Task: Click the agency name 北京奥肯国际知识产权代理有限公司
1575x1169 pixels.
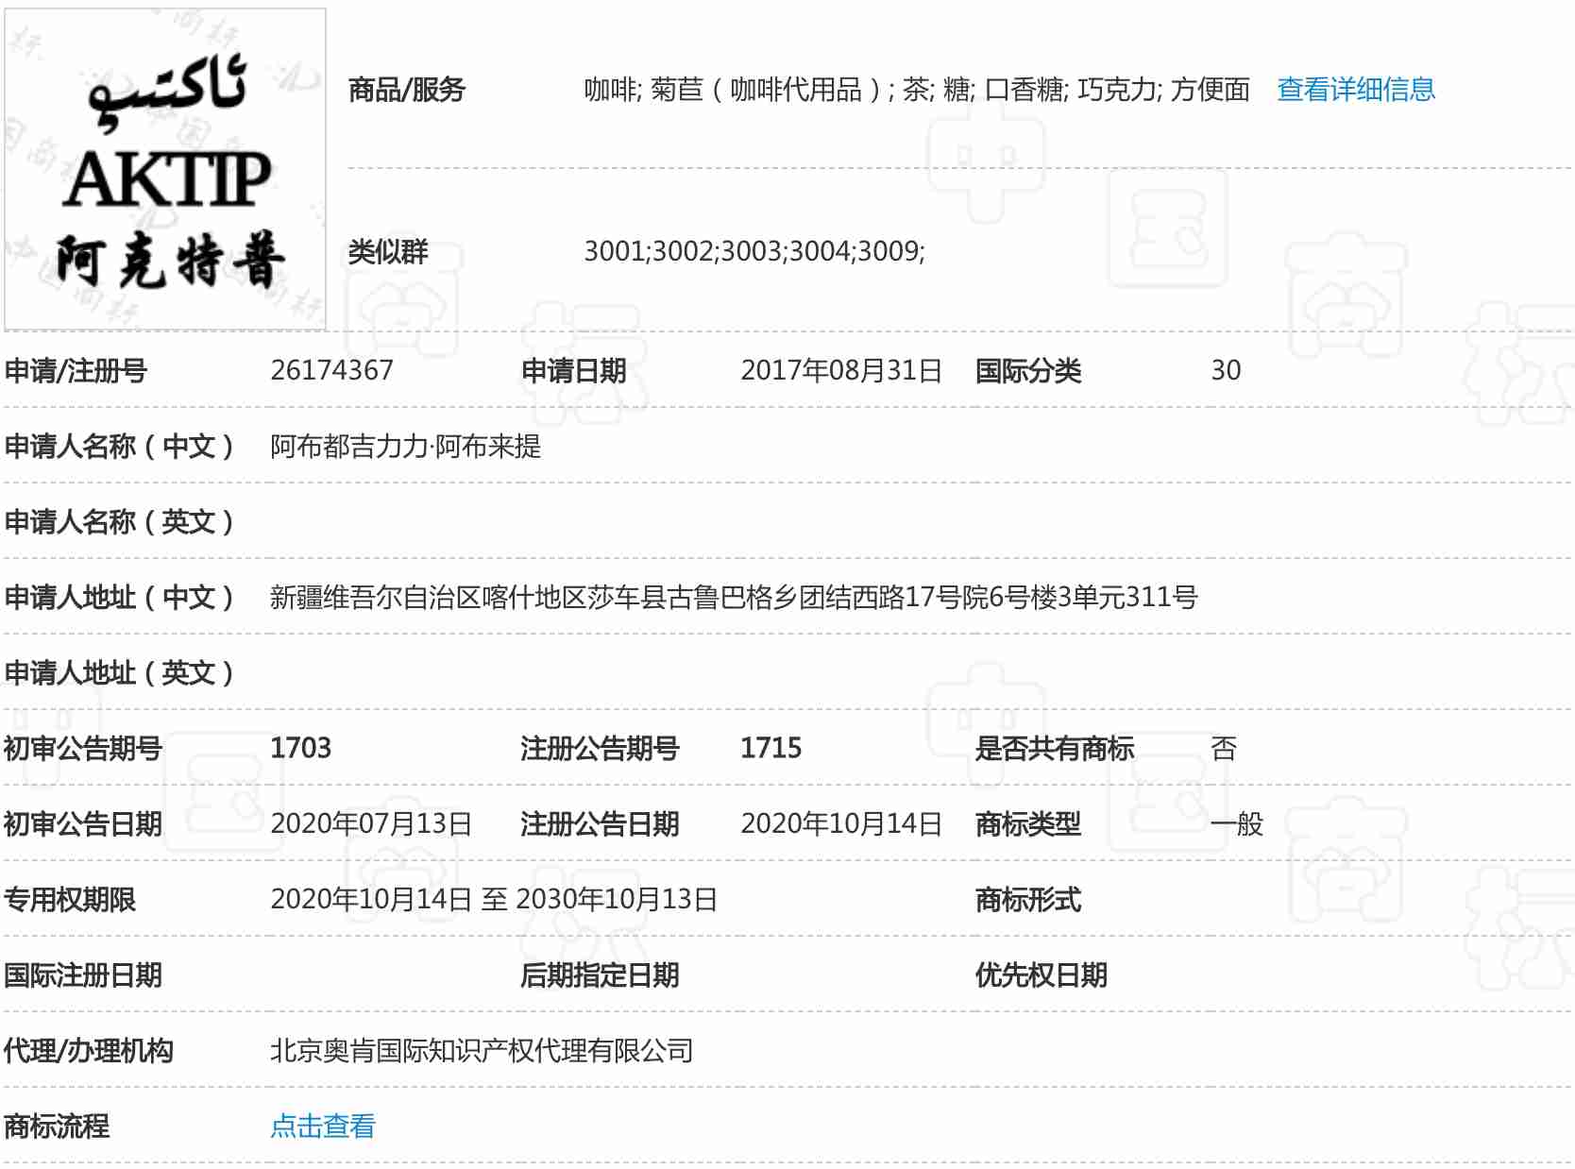Action: (482, 1050)
